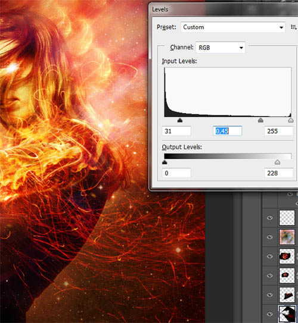Expand the Preset Custom dropdown
Viewport: 298px width, 323px height.
coord(233,27)
